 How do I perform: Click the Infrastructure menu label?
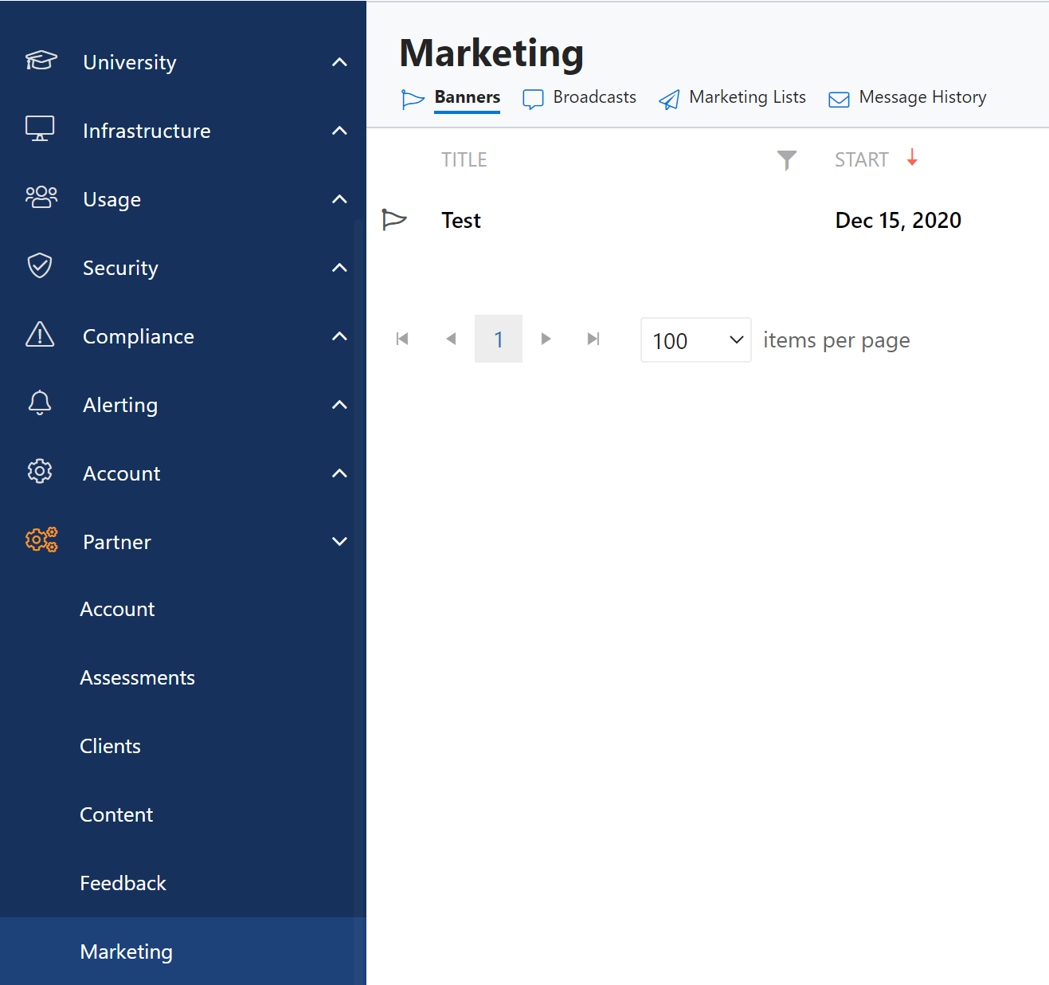coord(147,131)
